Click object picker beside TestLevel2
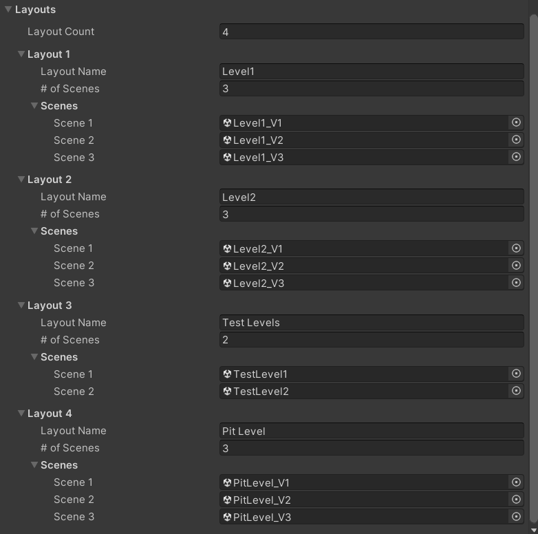 click(516, 391)
